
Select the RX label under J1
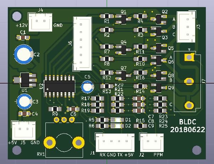(103, 155)
